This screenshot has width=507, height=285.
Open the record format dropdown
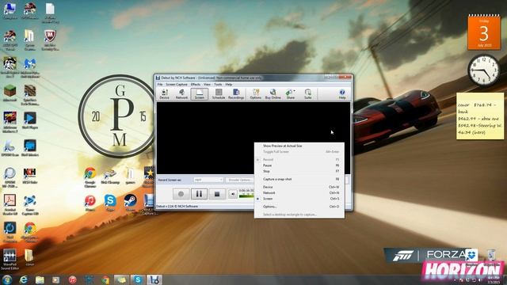tap(208, 180)
